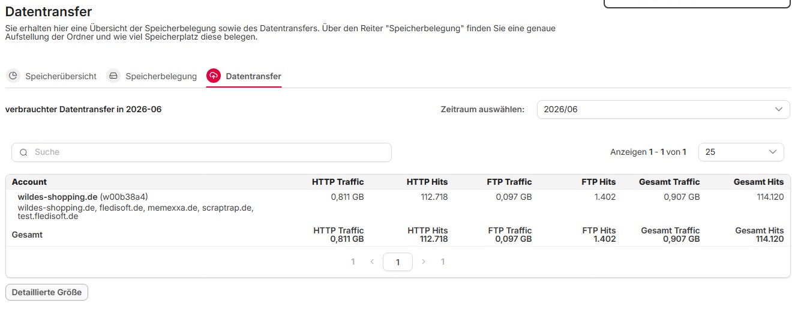
Task: Sort by HTTP Traffic column header
Action: [338, 182]
